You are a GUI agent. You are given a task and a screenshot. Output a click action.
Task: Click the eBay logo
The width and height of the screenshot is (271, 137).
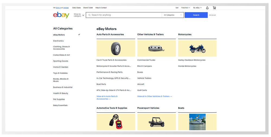[x=61, y=15]
